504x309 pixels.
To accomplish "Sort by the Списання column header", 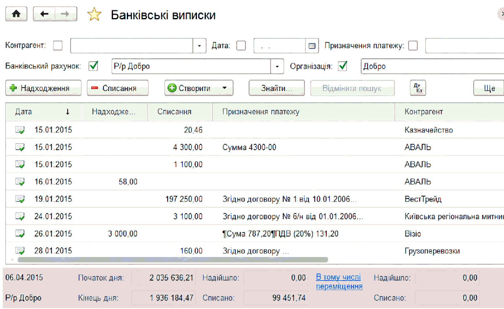I will click(x=180, y=112).
